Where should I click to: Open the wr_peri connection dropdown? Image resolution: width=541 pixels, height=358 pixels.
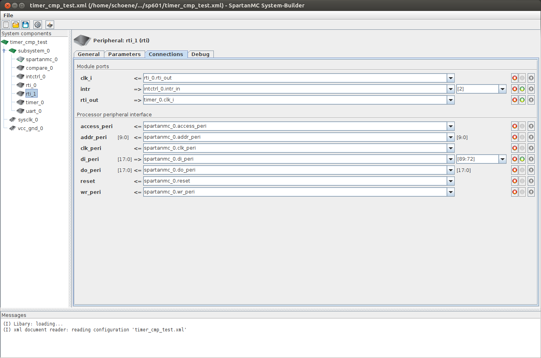pyautogui.click(x=451, y=192)
